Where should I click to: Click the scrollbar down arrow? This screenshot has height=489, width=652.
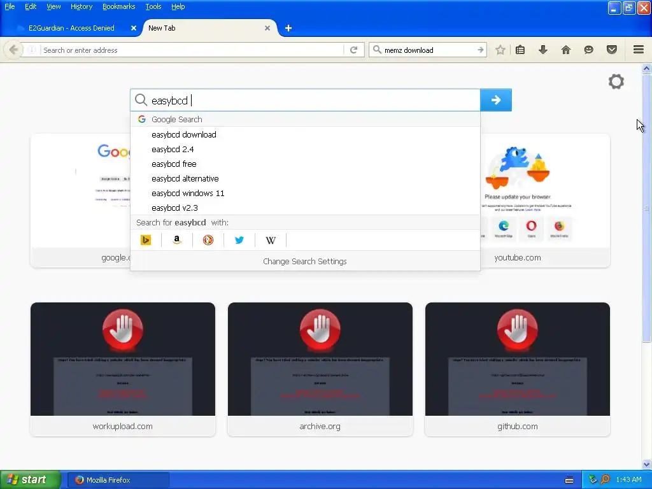pos(647,464)
